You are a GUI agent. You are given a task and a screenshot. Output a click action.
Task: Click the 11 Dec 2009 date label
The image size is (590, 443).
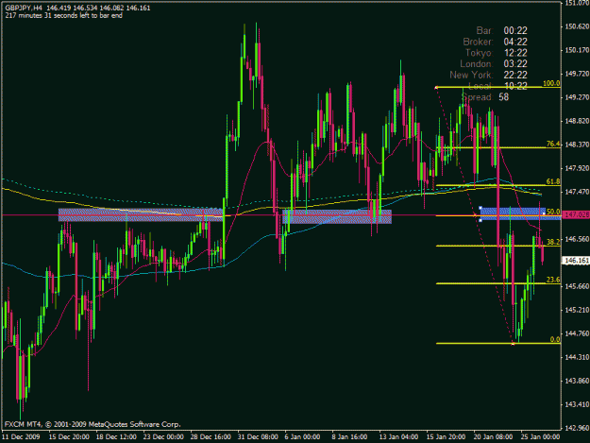click(x=21, y=437)
